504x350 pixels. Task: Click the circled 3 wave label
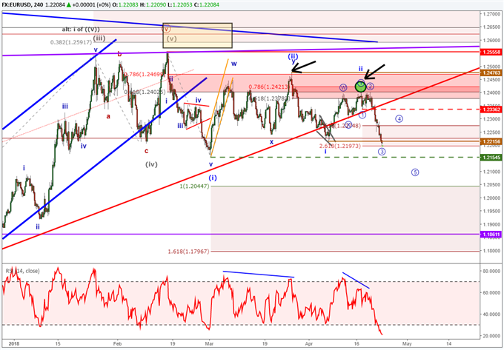tap(382, 152)
